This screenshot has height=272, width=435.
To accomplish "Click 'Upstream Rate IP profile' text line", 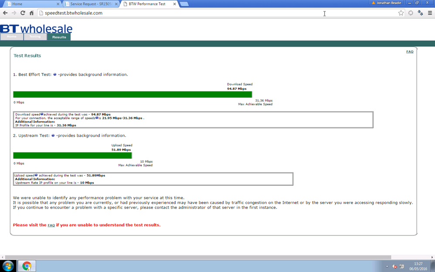I will [x=54, y=183].
